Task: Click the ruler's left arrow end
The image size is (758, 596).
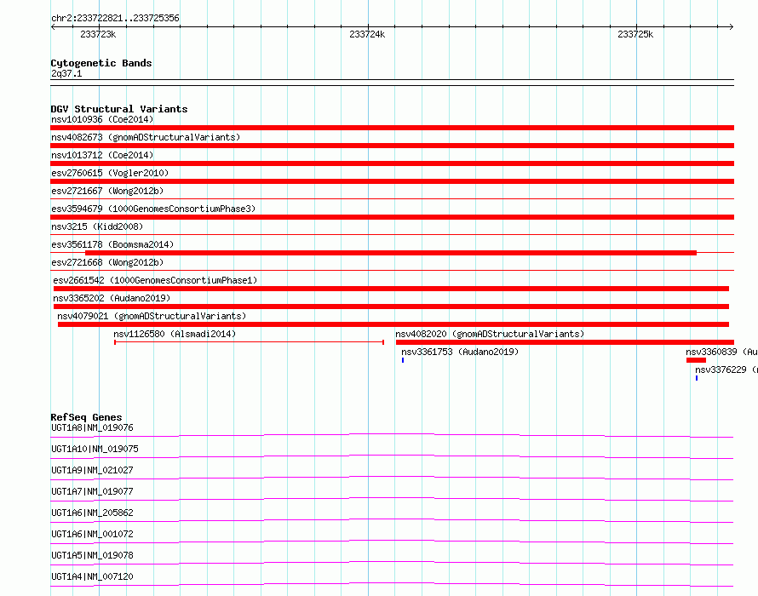Action: (53, 26)
